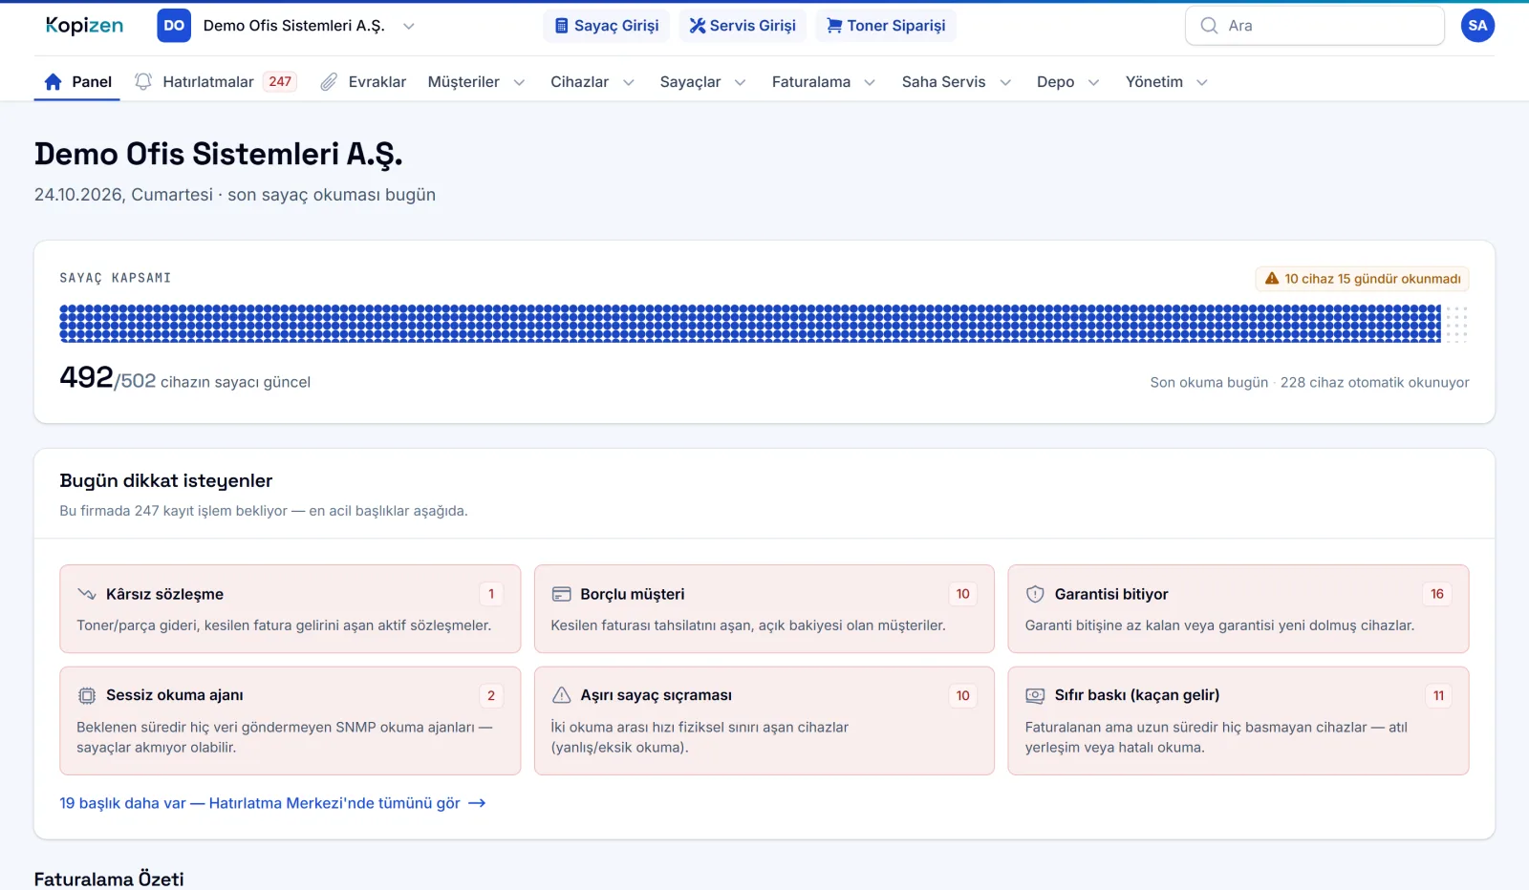Click the bell icon next to Hatırlatmalar

[143, 82]
